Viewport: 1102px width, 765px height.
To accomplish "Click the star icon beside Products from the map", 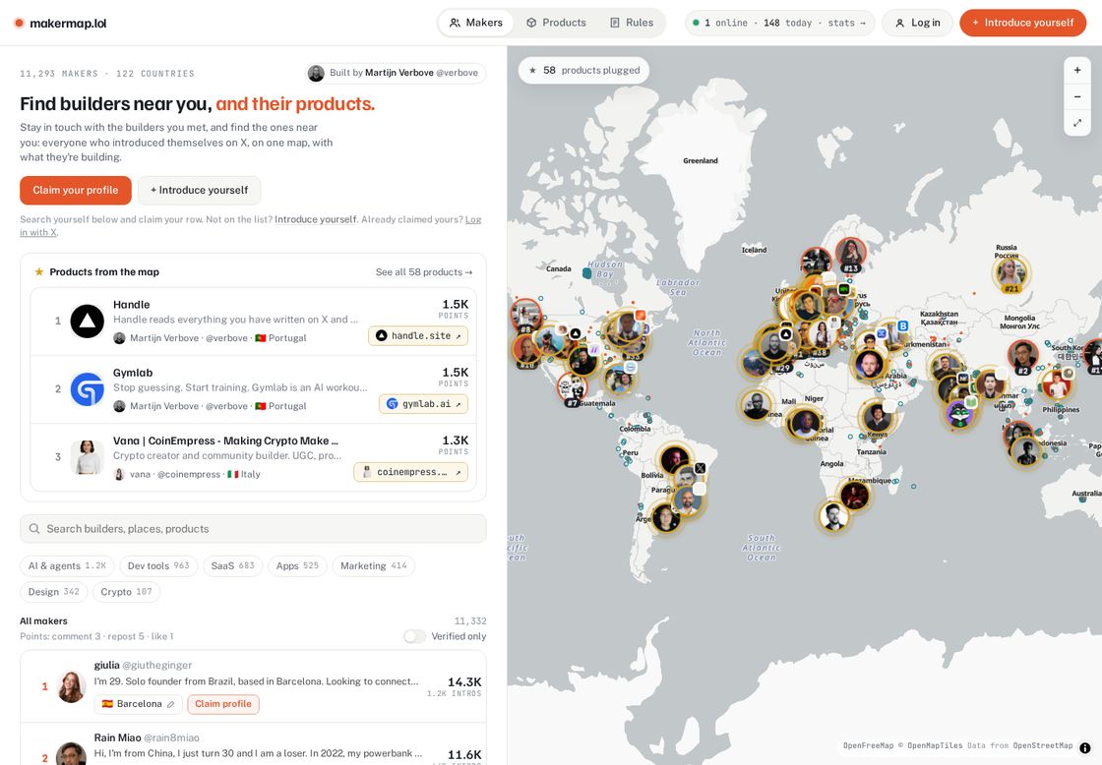I will (39, 271).
